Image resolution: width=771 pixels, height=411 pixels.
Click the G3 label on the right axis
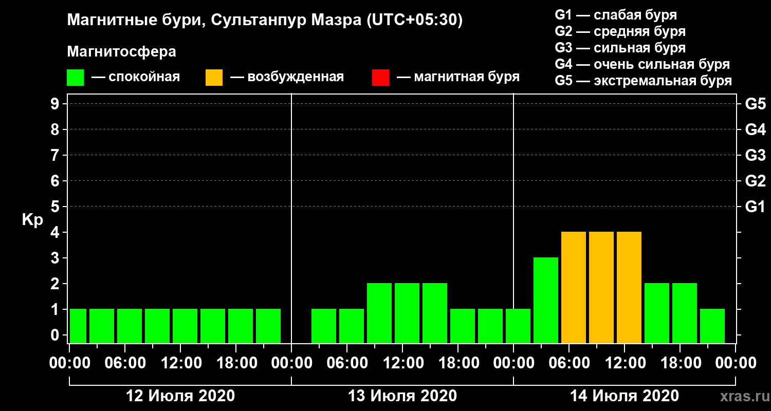click(755, 155)
